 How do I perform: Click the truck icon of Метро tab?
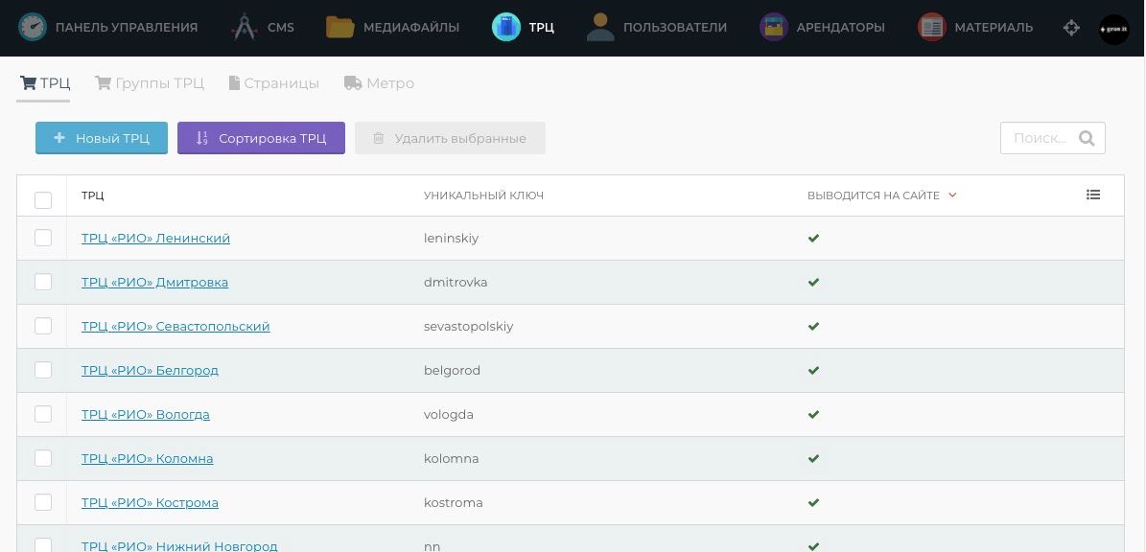tap(353, 82)
